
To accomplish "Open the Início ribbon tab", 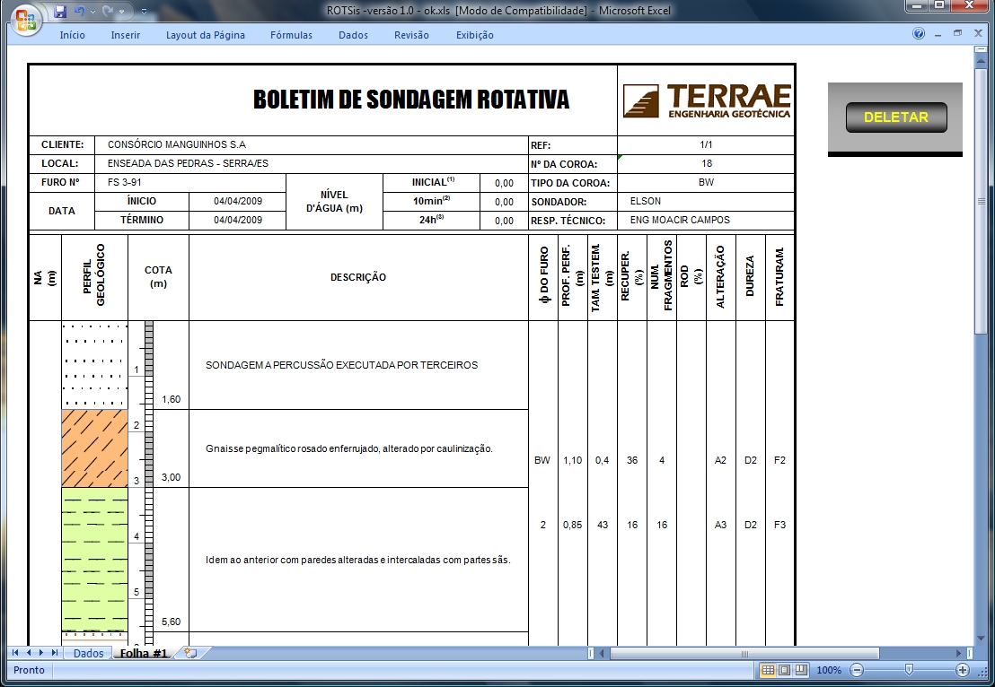I will pos(73,35).
